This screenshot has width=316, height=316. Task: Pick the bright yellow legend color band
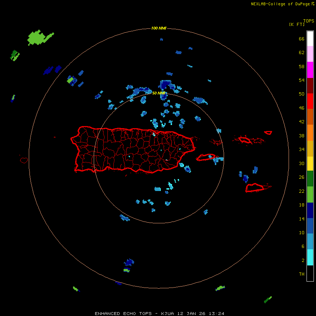(x=310, y=164)
